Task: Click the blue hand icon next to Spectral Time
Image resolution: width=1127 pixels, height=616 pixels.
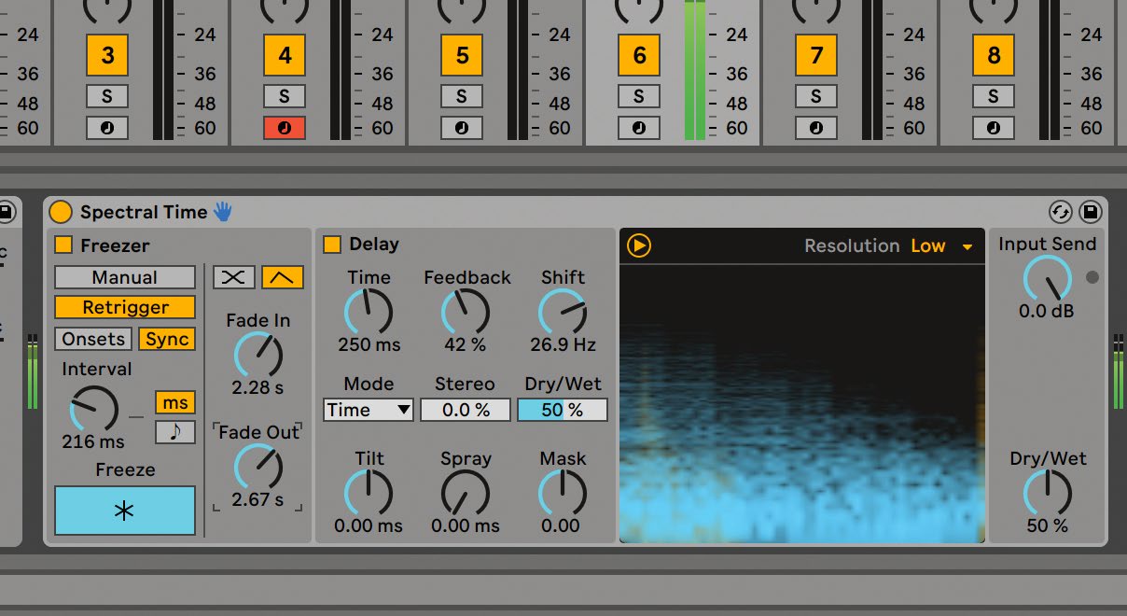Action: click(222, 211)
